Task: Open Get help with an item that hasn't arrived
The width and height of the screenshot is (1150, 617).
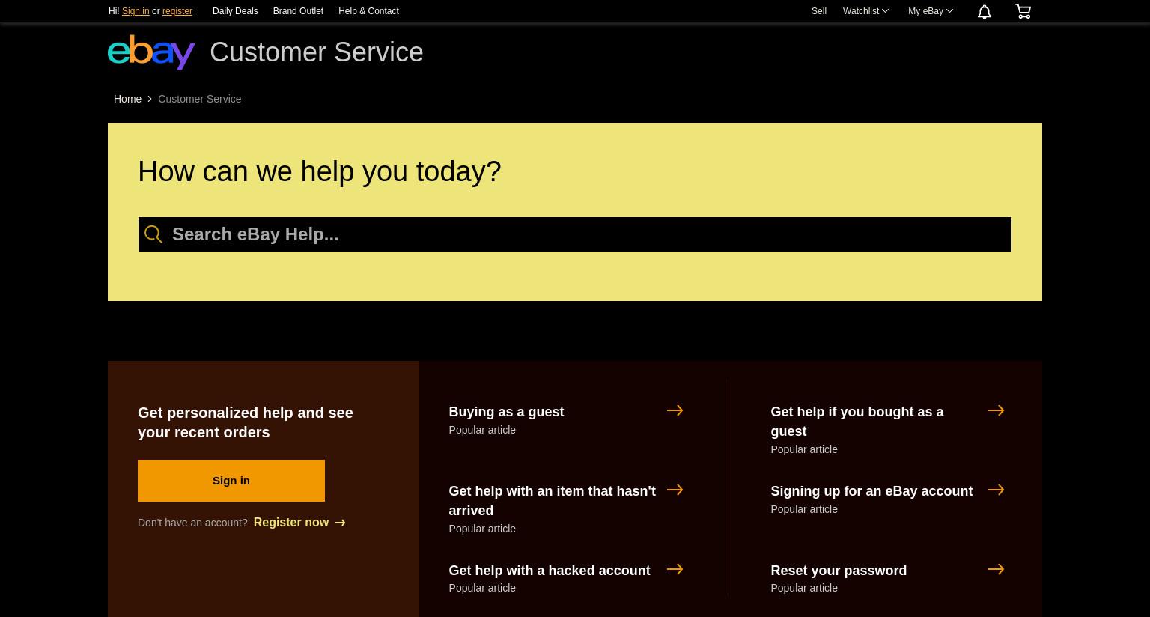Action: tap(552, 501)
